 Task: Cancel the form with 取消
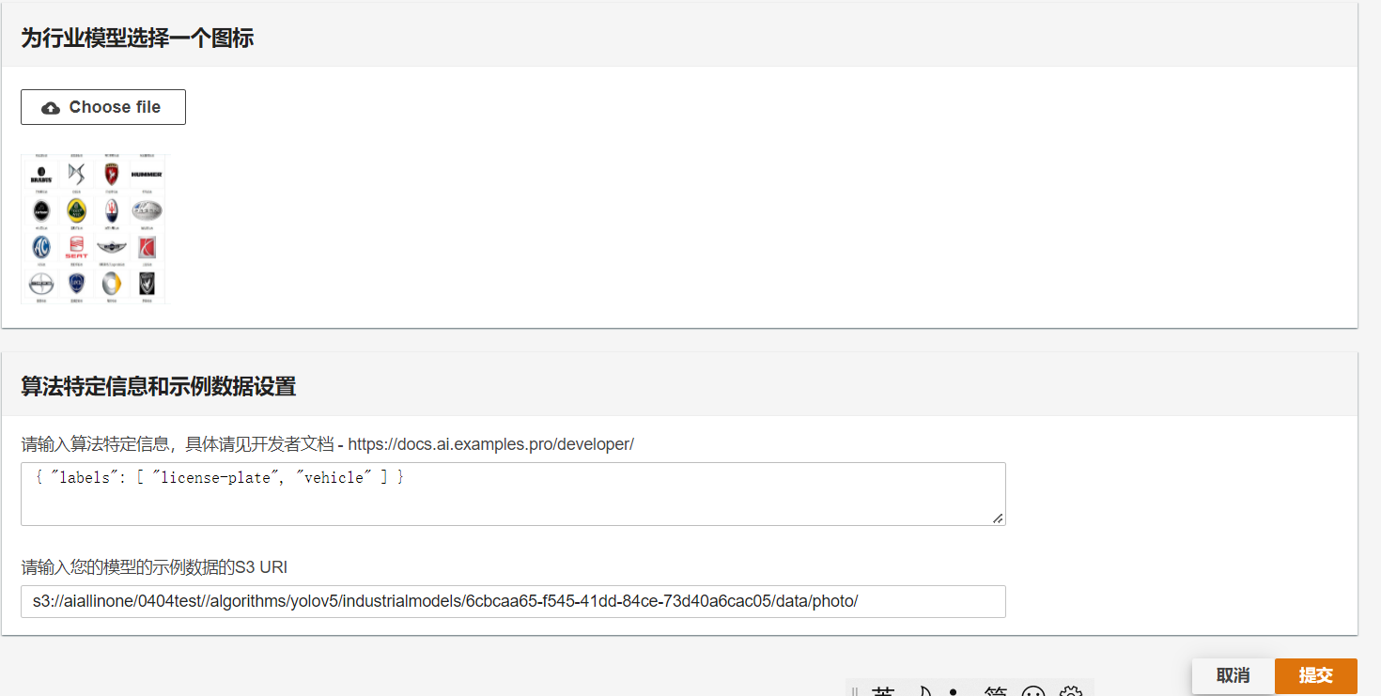point(1233,675)
